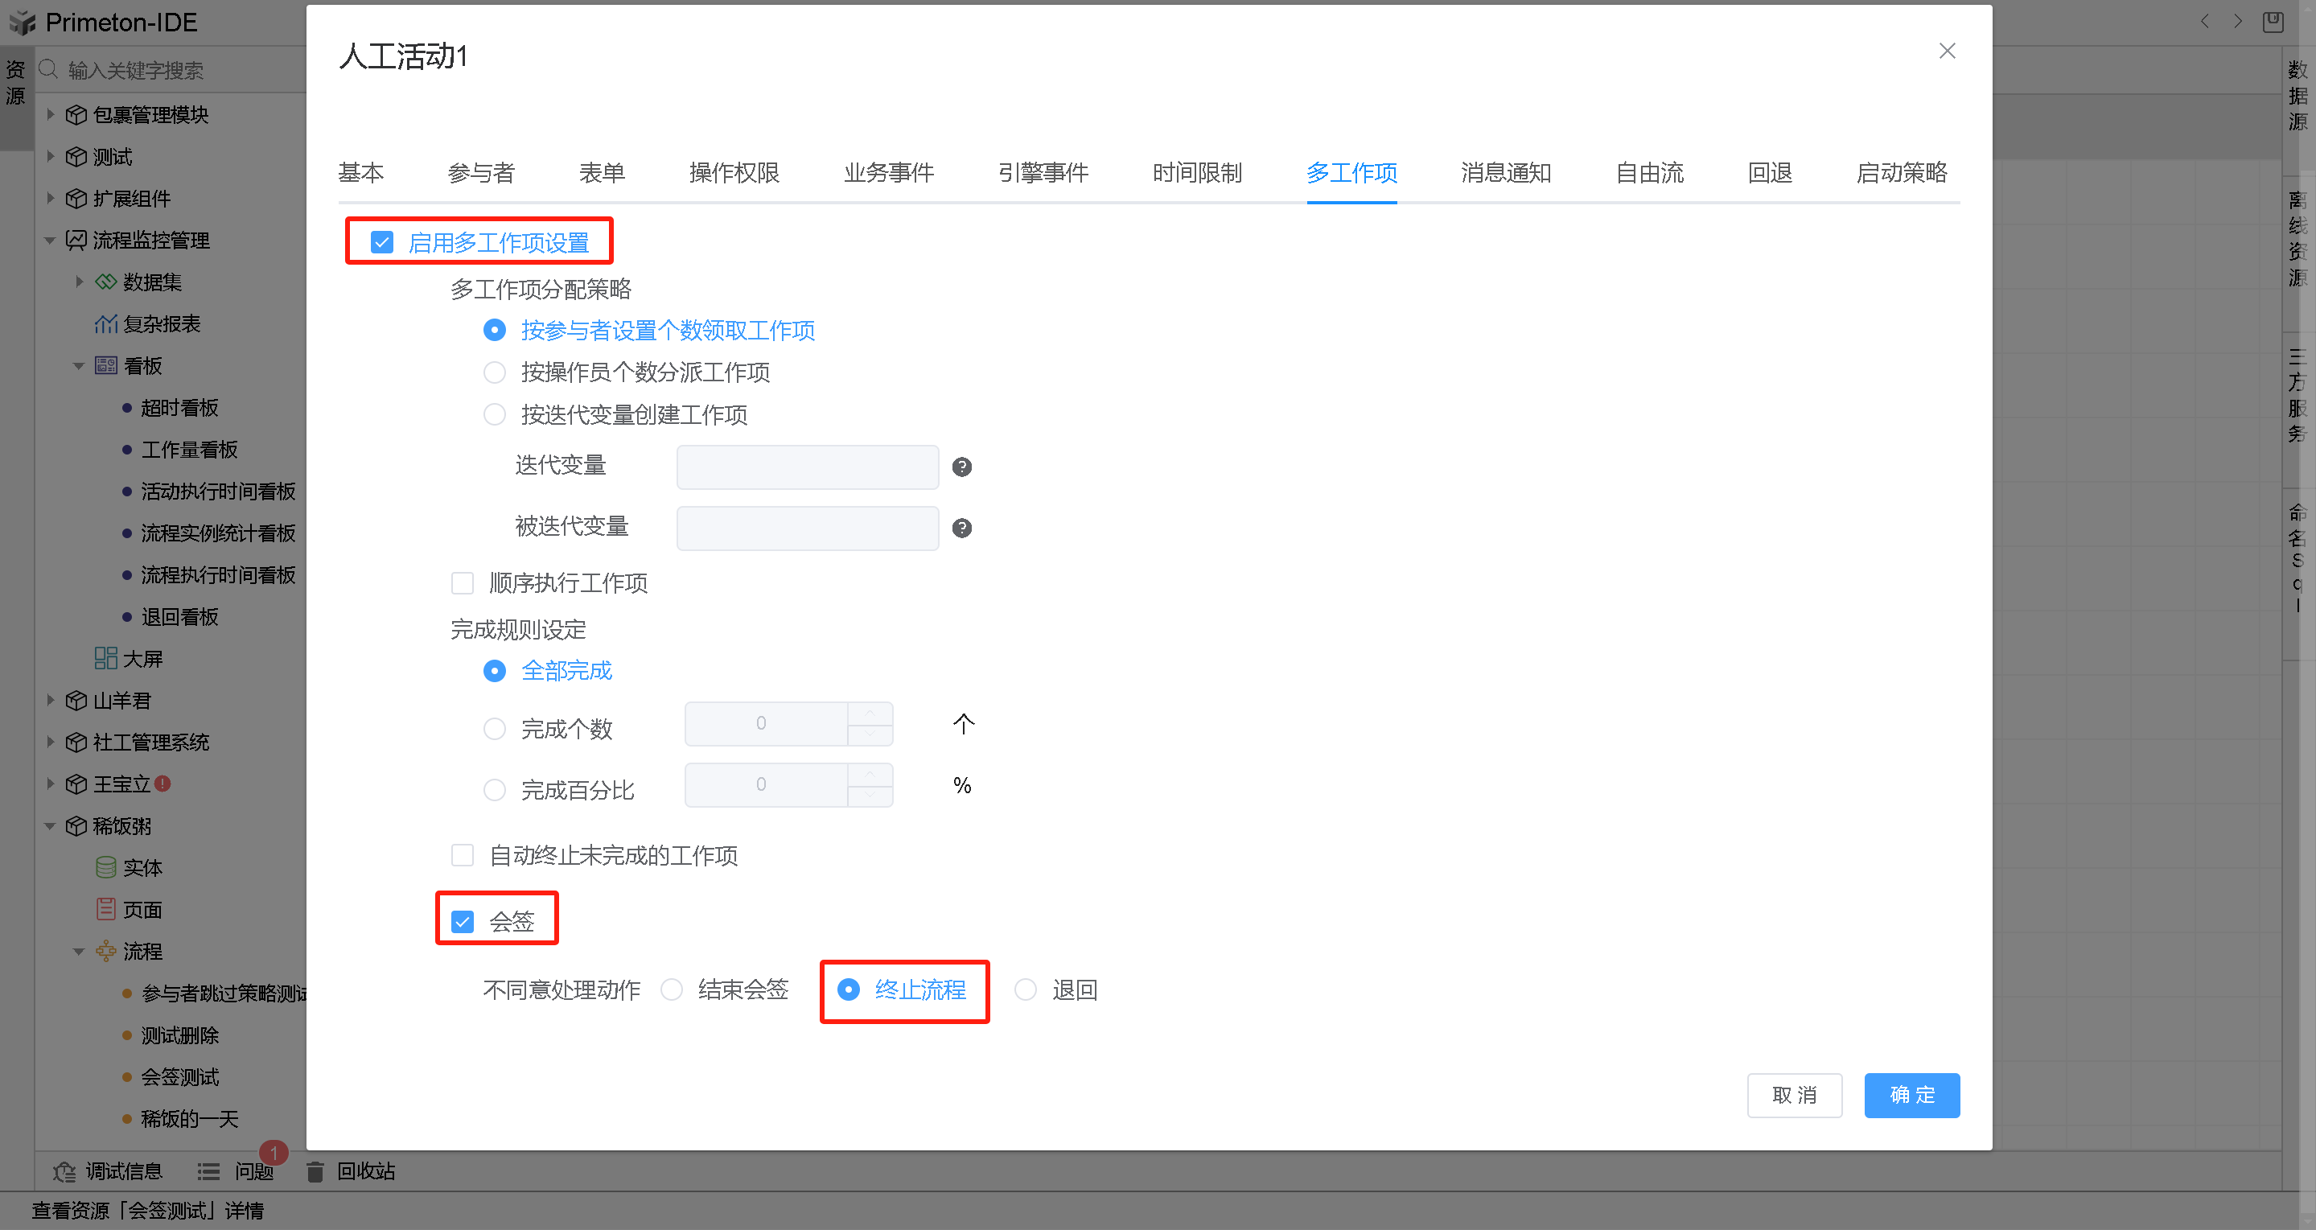Open 调试信息 debug icon in bottom bar
The width and height of the screenshot is (2316, 1230).
pos(64,1171)
